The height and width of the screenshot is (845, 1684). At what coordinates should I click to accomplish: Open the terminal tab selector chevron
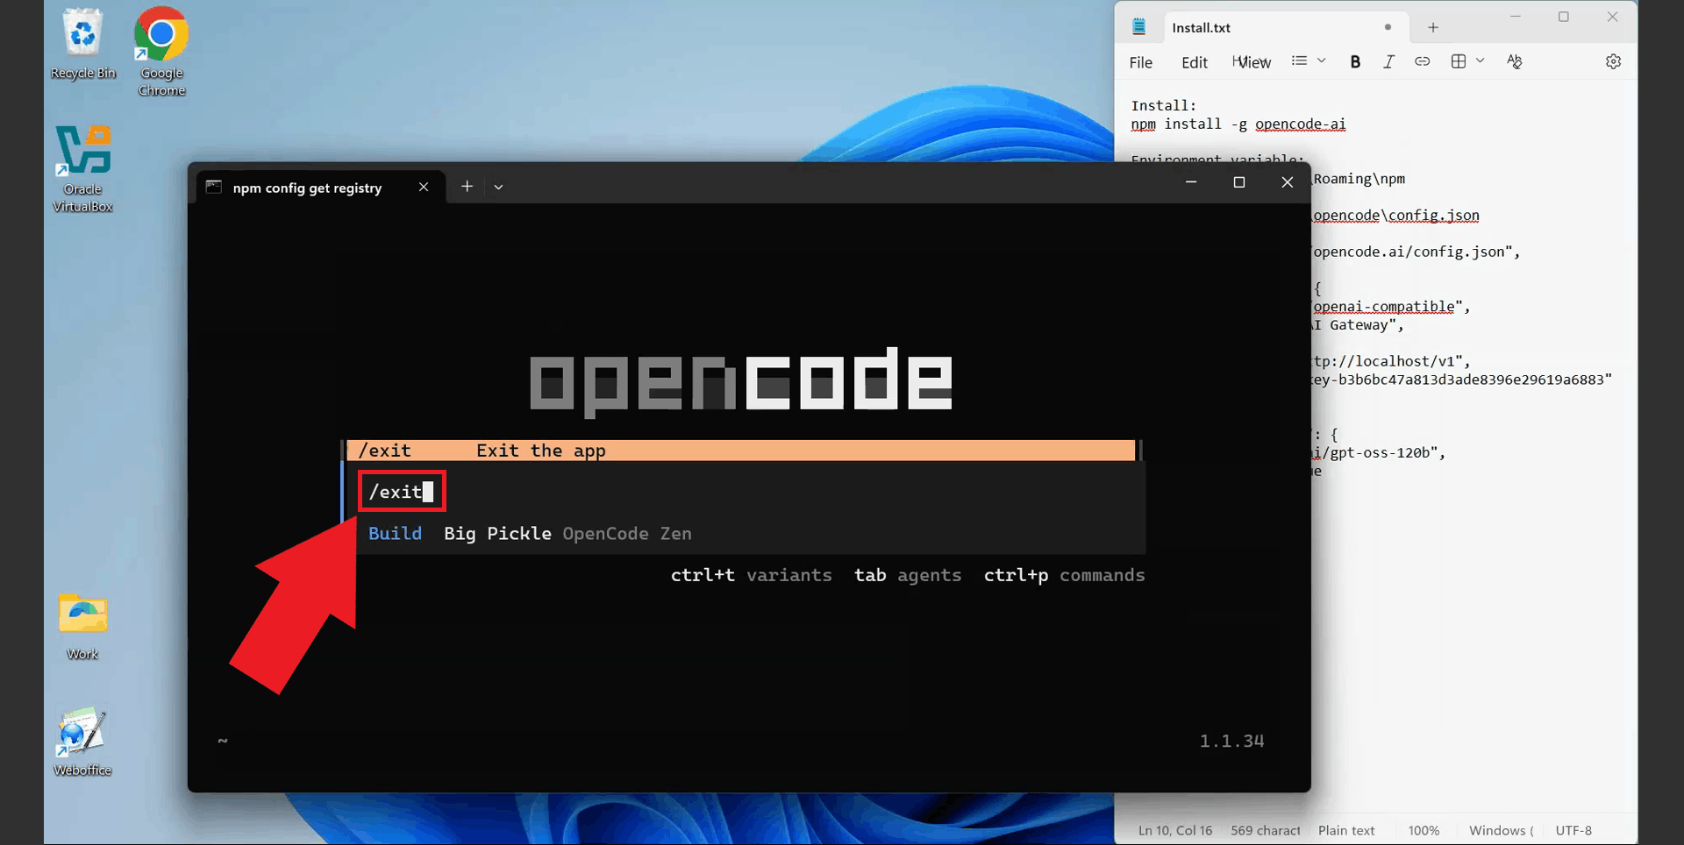click(x=498, y=186)
